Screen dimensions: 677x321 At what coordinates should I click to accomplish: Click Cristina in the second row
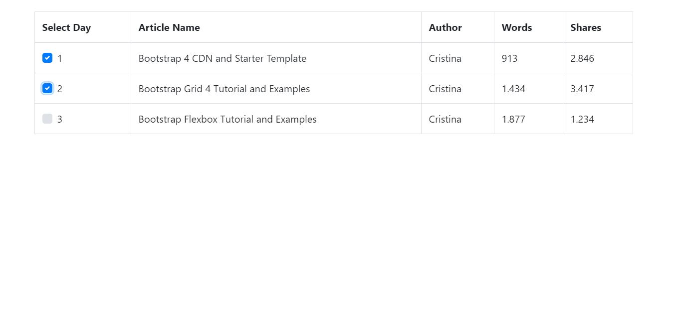(x=445, y=89)
